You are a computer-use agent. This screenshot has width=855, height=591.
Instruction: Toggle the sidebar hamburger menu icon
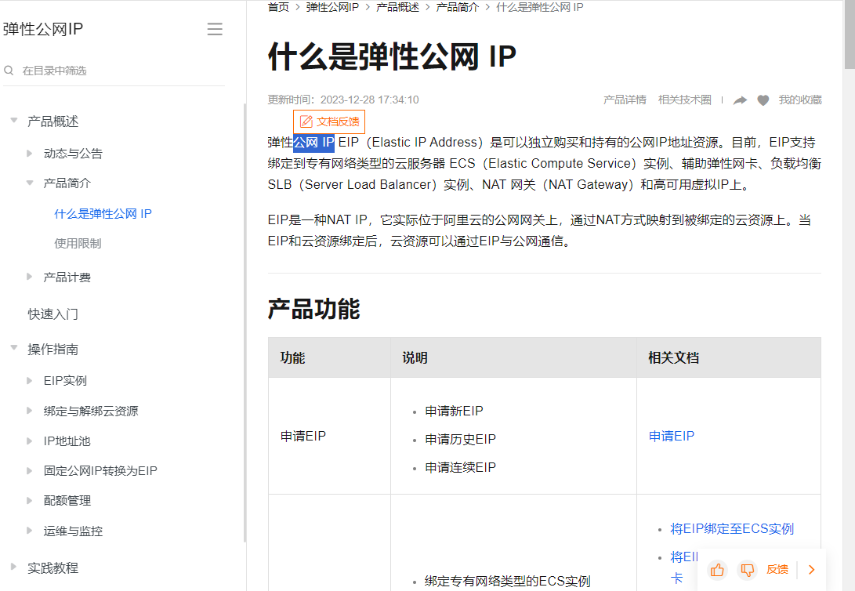click(215, 29)
